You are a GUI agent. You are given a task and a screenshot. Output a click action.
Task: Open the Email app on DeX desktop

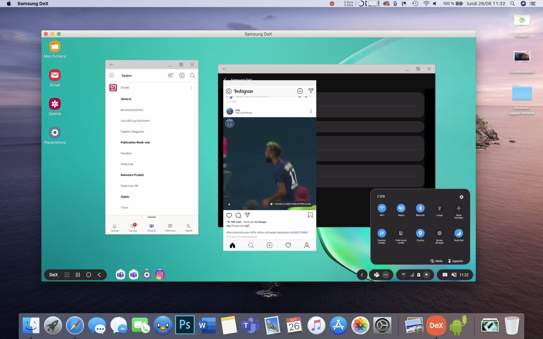tap(55, 75)
